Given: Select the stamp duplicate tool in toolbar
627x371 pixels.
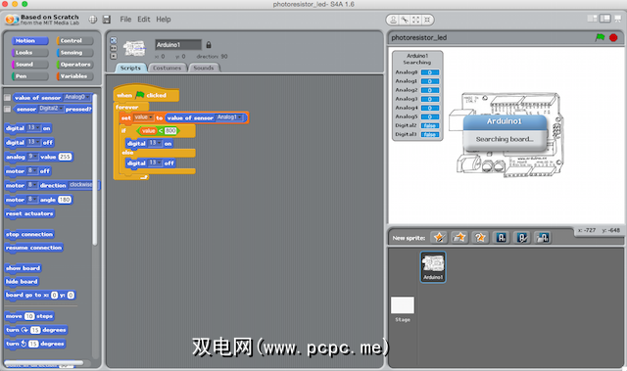Looking at the screenshot, I should 394,20.
